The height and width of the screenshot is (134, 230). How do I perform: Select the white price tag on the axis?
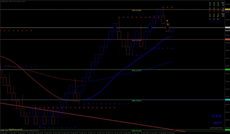pos(227,28)
